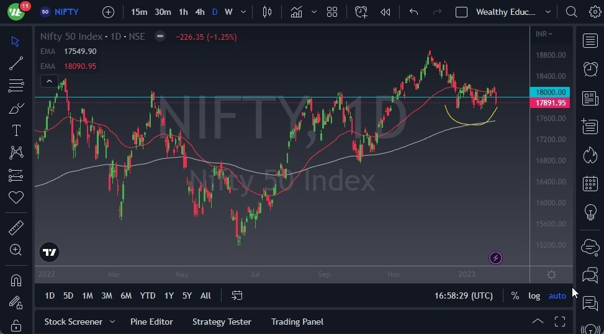Collapse the indicator legend arrow
The width and height of the screenshot is (604, 334).
coord(49,81)
